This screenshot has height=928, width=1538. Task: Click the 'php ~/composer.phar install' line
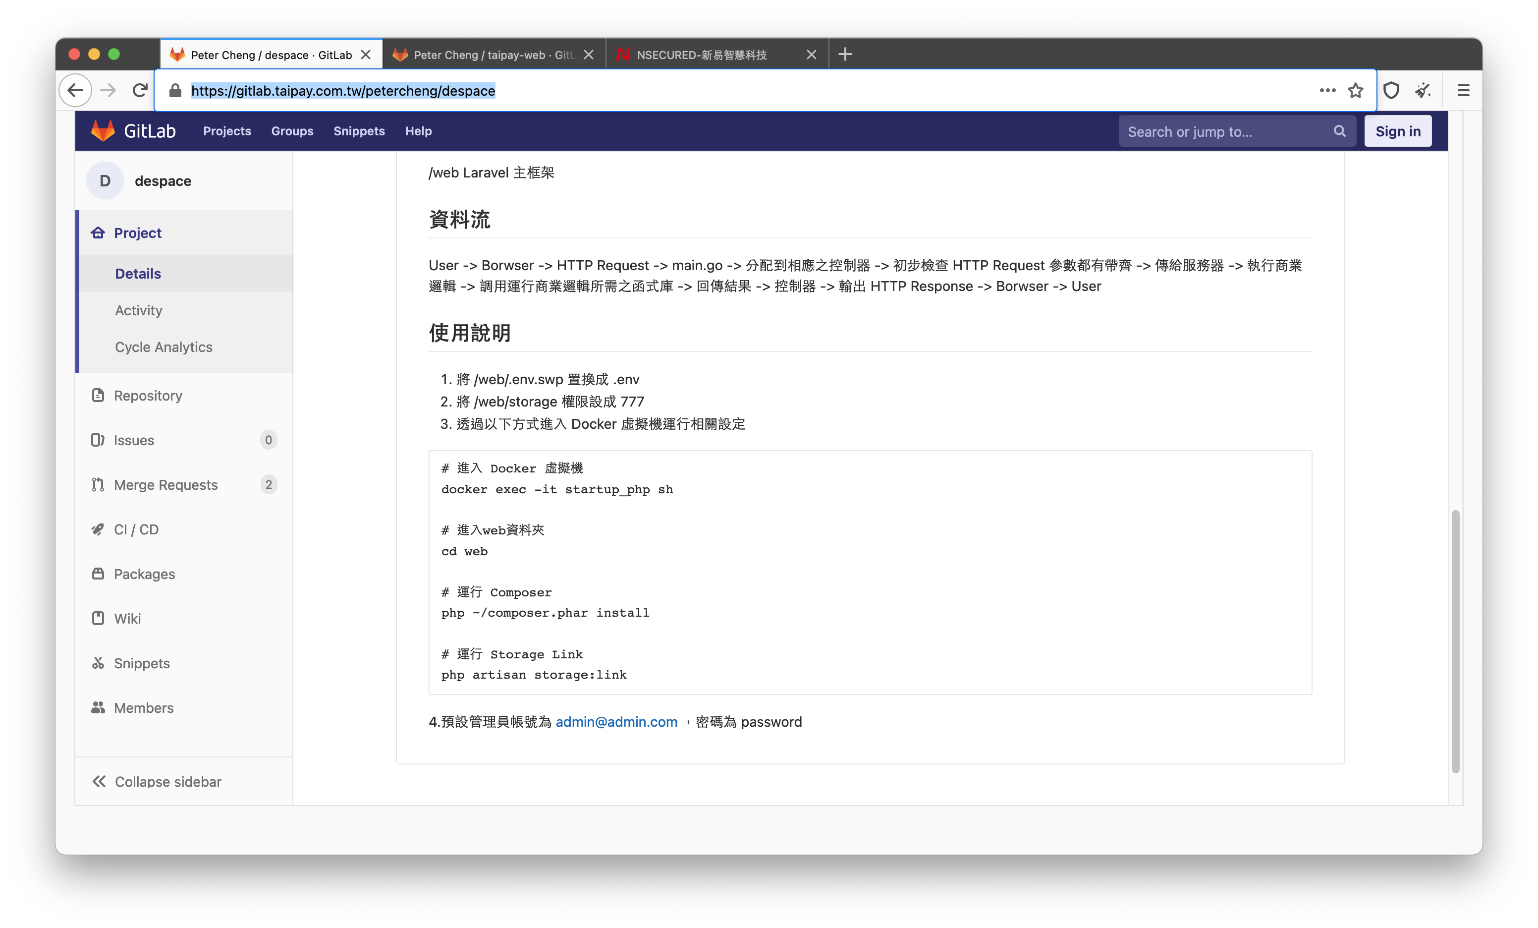click(545, 613)
